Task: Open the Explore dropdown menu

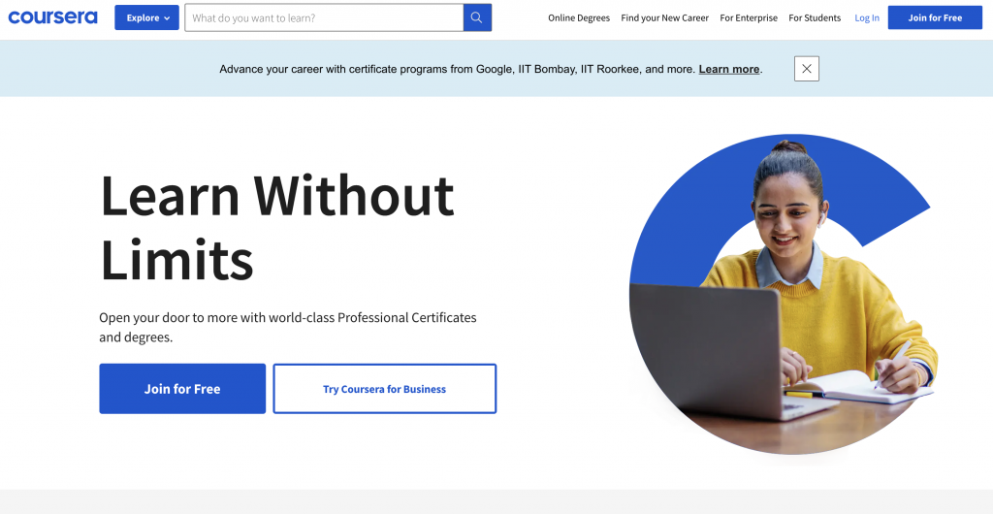Action: (x=147, y=17)
